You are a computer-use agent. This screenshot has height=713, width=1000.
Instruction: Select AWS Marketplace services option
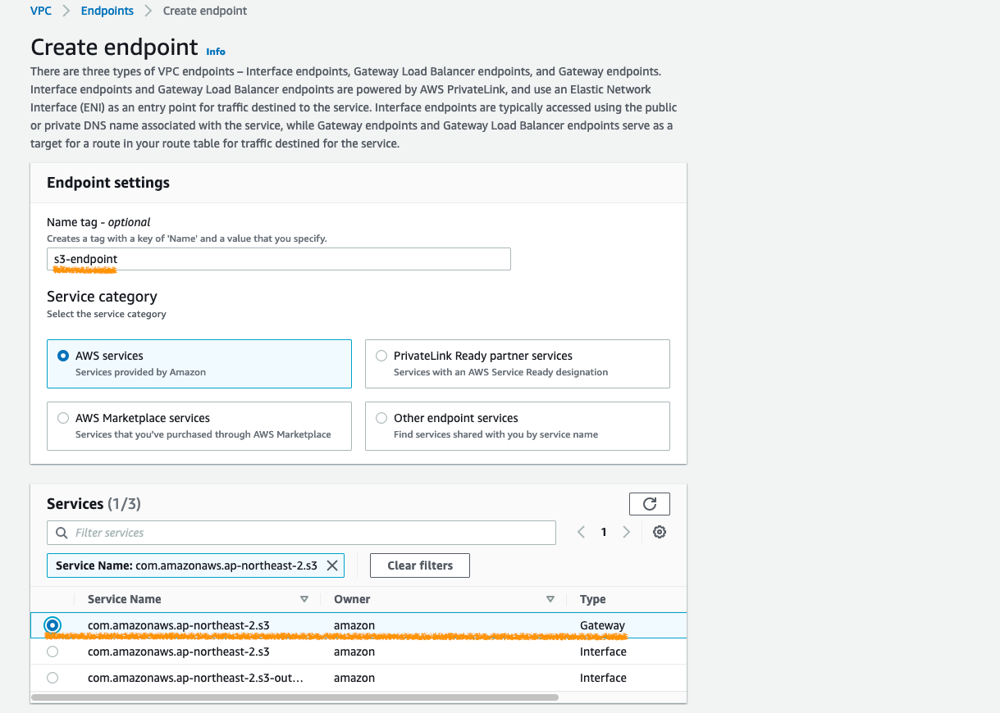point(63,418)
